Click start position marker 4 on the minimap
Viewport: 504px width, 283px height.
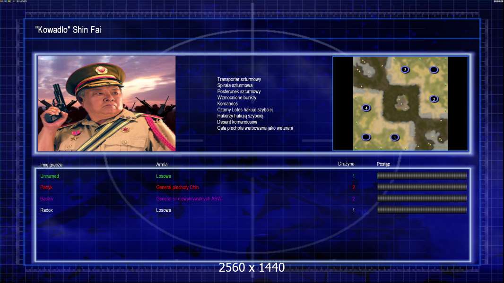(x=366, y=108)
